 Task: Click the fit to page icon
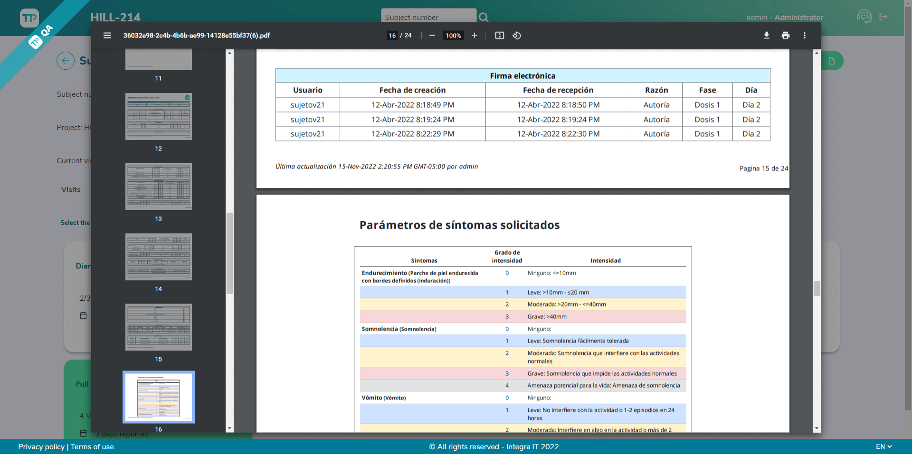point(500,36)
